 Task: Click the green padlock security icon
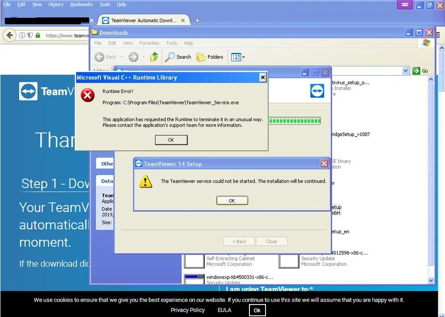(x=38, y=36)
